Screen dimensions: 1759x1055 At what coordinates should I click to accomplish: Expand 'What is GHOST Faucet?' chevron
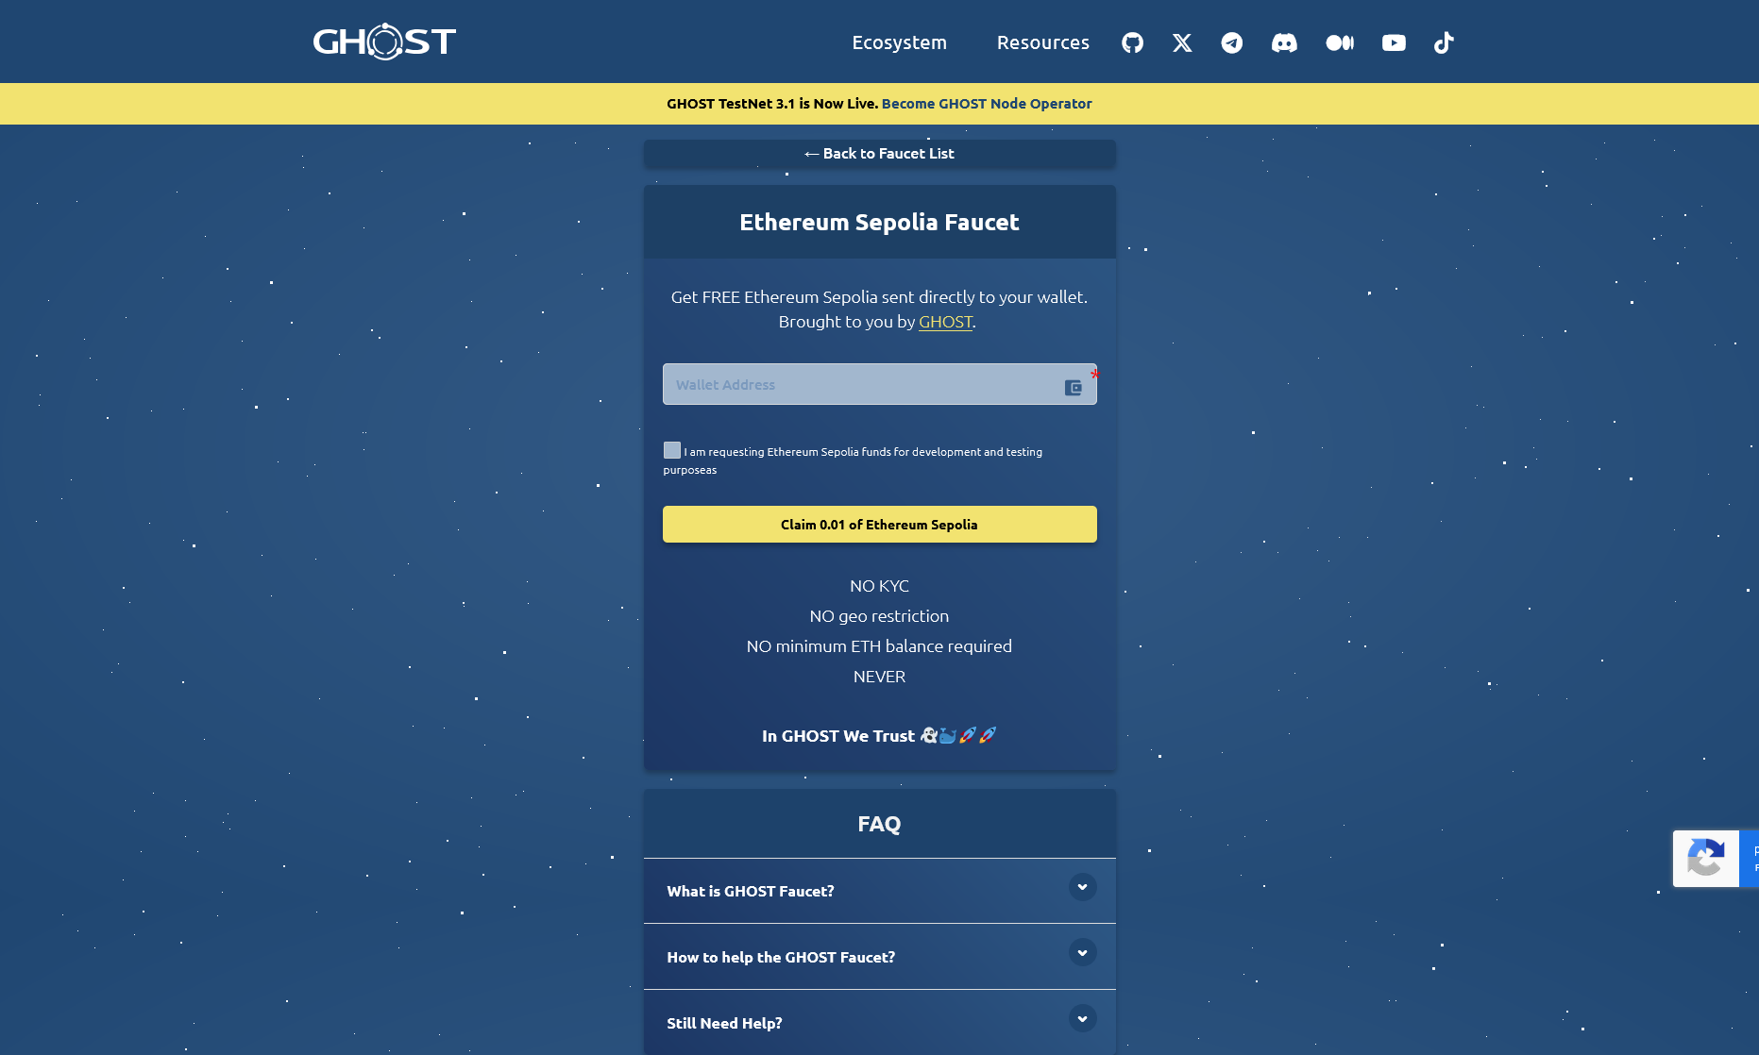click(1082, 887)
